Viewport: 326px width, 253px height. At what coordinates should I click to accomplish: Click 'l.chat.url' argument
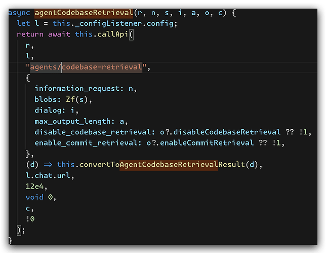tap(48, 175)
